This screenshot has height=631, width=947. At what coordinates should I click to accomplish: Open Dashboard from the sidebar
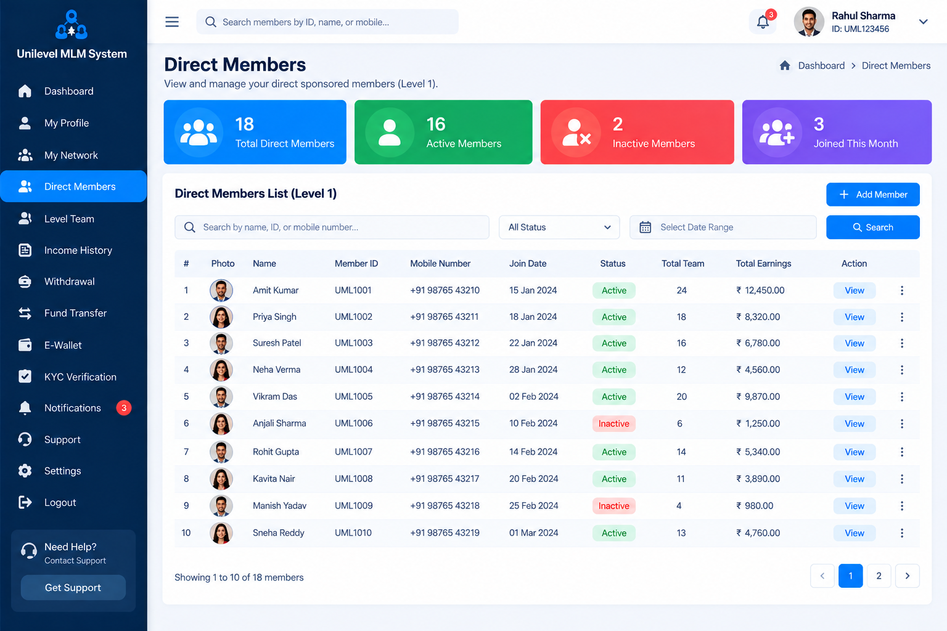click(73, 91)
